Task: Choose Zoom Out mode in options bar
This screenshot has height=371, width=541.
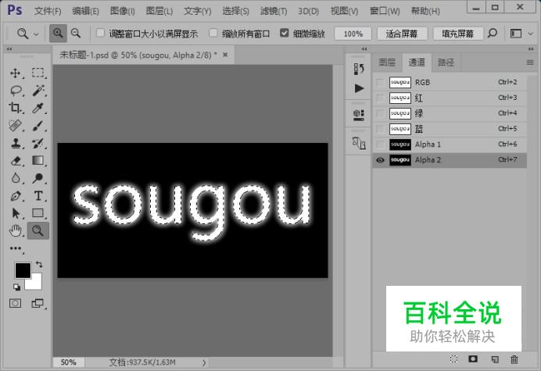Action: 76,34
